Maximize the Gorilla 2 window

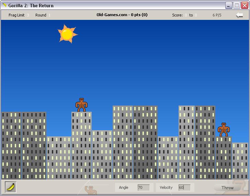point(237,5)
